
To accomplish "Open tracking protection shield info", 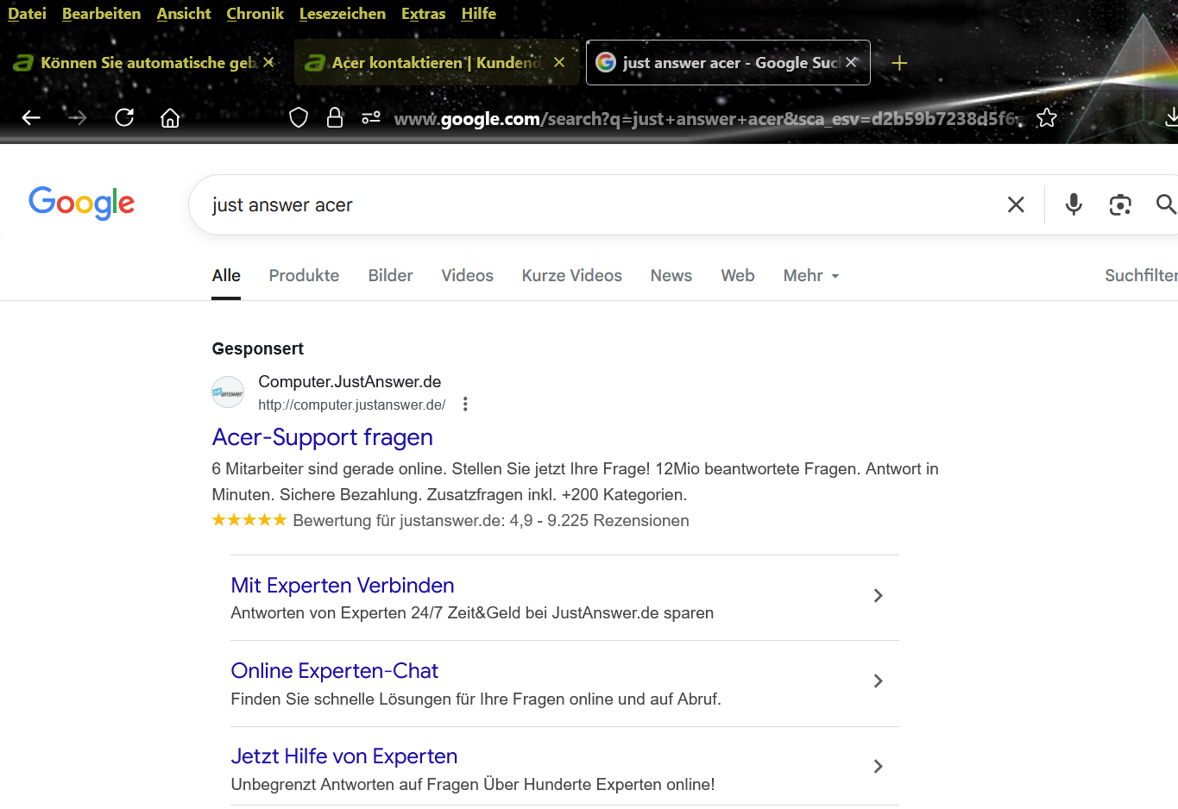I will pos(299,118).
